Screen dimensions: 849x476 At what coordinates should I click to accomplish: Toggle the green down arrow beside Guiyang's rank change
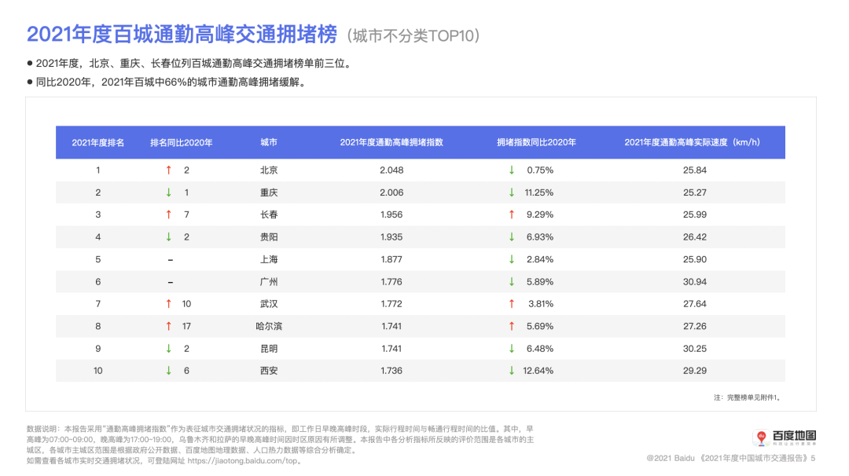click(167, 236)
